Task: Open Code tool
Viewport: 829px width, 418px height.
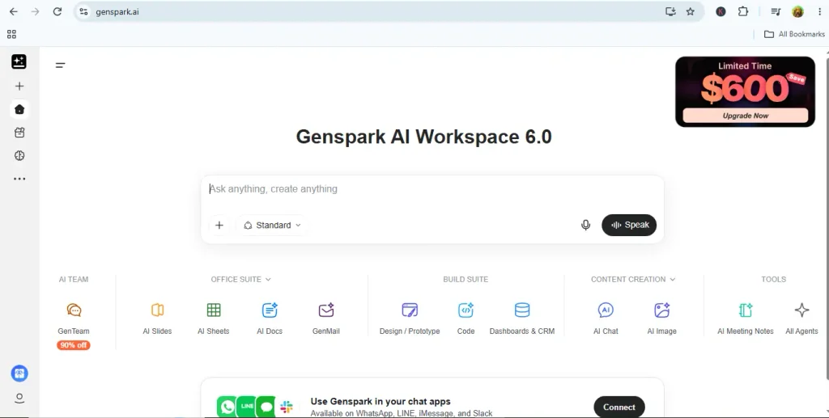Action: (x=466, y=319)
